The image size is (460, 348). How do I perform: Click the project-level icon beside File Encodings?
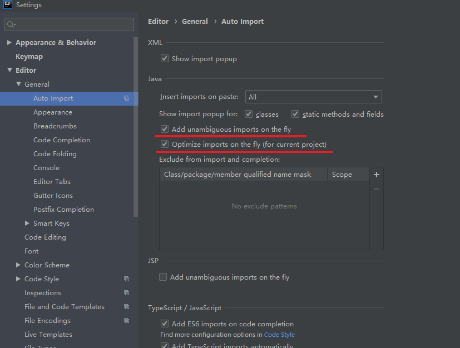(x=126, y=321)
